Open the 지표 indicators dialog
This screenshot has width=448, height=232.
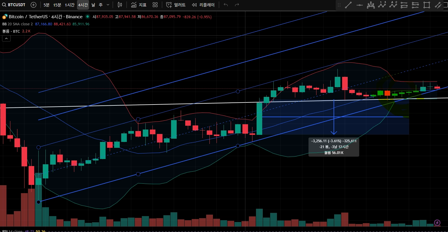click(139, 5)
